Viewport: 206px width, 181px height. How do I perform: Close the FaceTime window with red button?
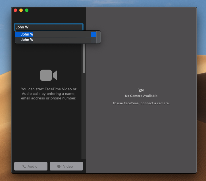click(x=15, y=10)
